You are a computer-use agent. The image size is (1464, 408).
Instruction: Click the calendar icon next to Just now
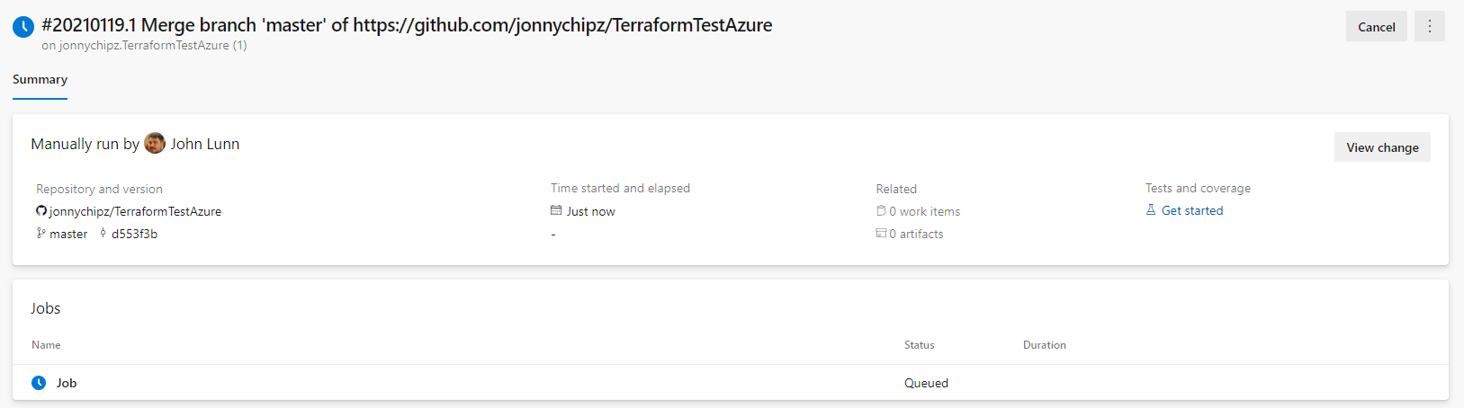pos(556,211)
